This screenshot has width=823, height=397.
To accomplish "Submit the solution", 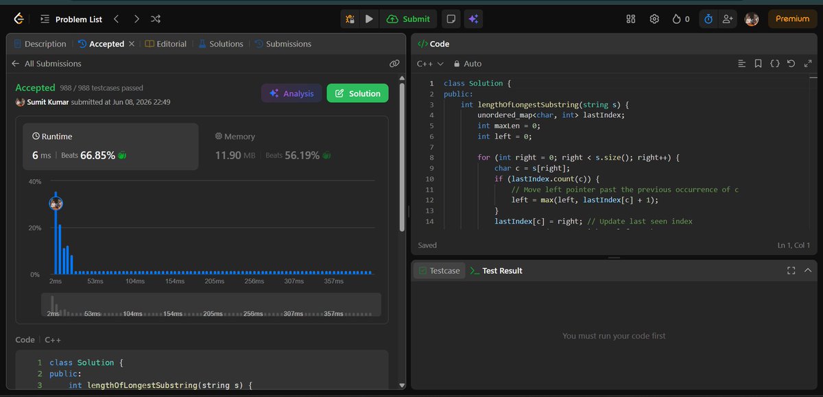I will (409, 19).
